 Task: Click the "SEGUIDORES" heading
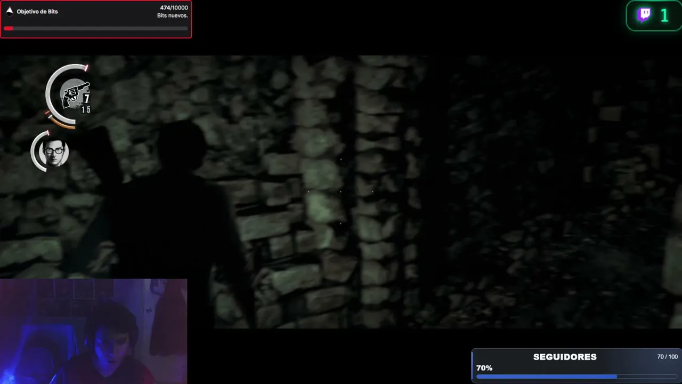pos(565,357)
